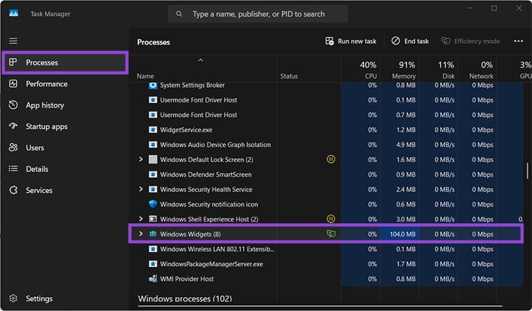
Task: Click the Services puzzle icon
Action: [13, 190]
